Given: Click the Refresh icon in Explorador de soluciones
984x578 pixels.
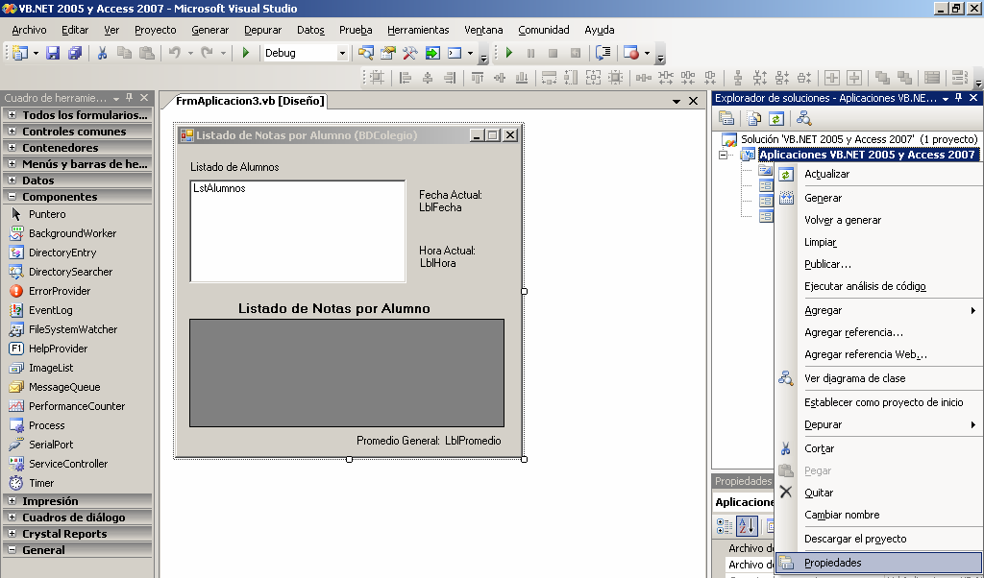Looking at the screenshot, I should [775, 118].
